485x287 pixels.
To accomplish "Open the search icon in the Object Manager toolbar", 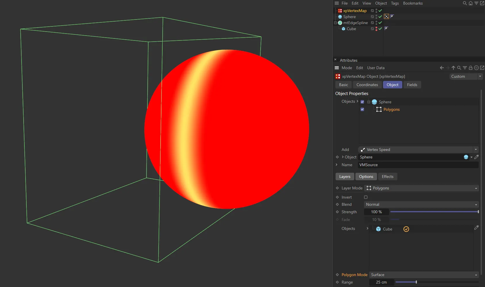I will [x=464, y=3].
